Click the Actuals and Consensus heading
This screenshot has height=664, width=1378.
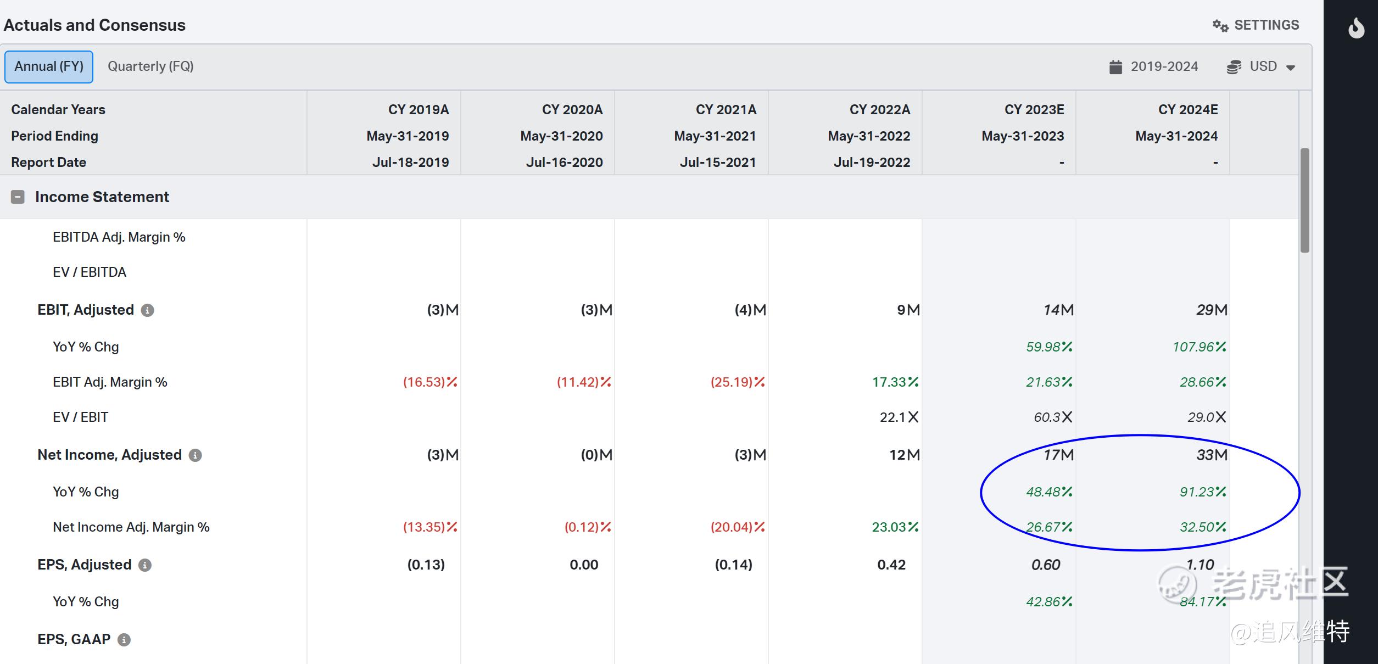[94, 25]
